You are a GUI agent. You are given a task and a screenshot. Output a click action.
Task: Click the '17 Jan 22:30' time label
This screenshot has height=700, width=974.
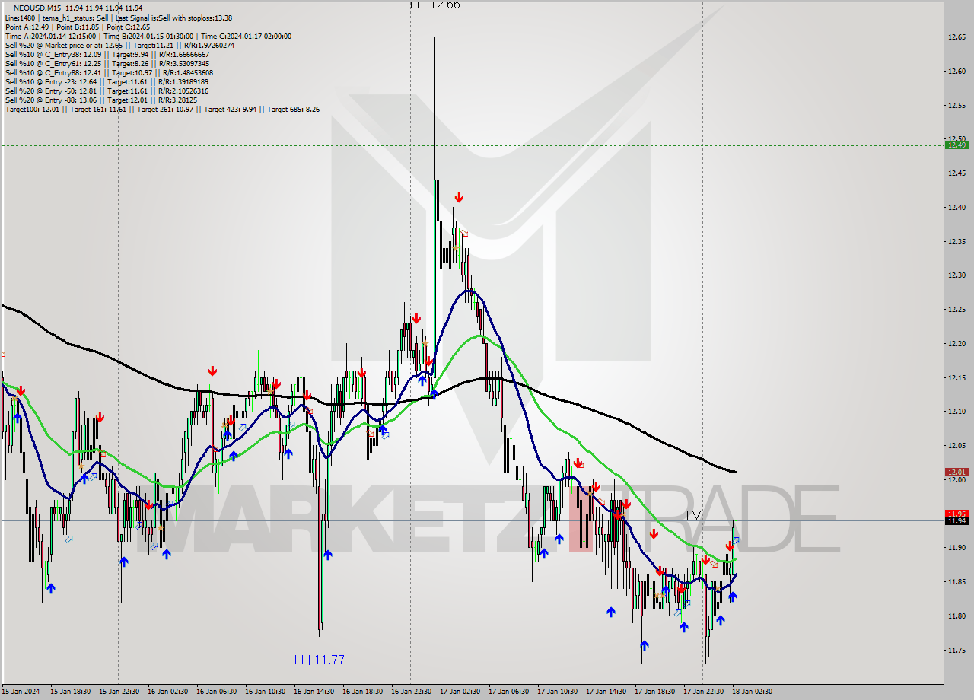point(703,691)
